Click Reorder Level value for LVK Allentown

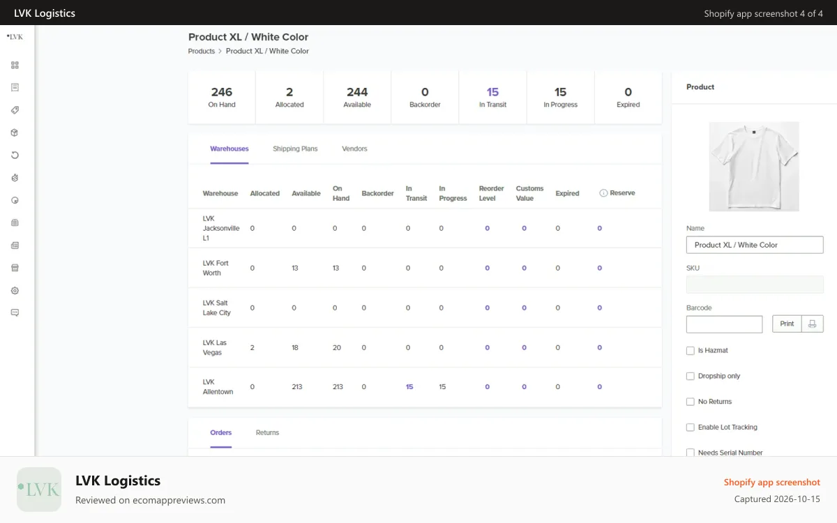(x=487, y=387)
